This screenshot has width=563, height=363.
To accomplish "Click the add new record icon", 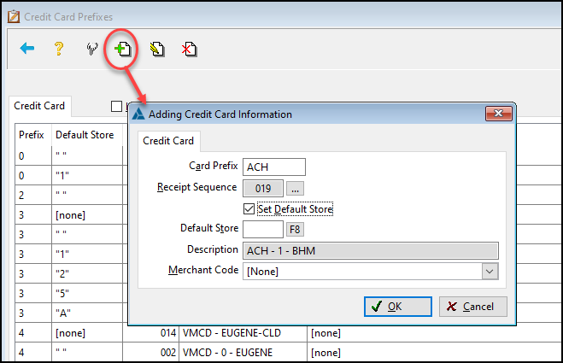I will point(122,49).
